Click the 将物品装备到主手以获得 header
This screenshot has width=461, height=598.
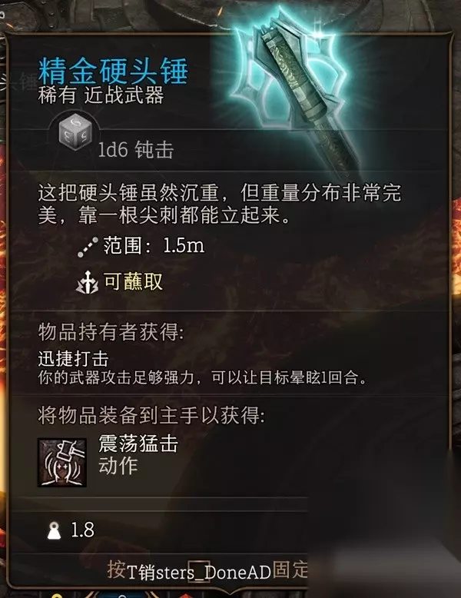(x=151, y=415)
